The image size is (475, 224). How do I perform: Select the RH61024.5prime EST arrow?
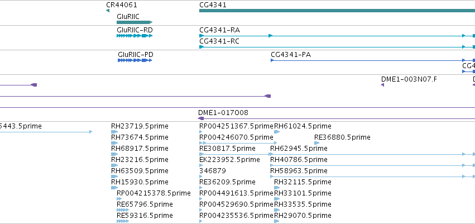277,132
